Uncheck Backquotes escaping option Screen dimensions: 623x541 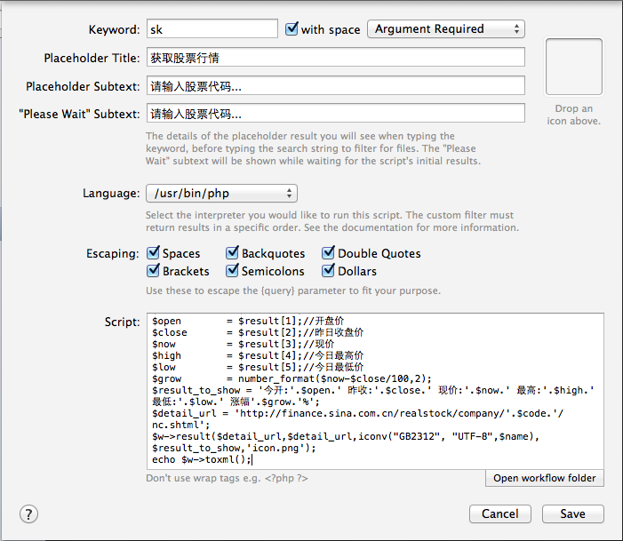[233, 253]
